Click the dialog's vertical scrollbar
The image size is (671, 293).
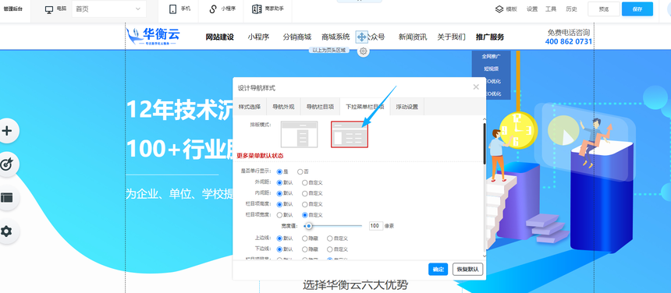[485, 143]
